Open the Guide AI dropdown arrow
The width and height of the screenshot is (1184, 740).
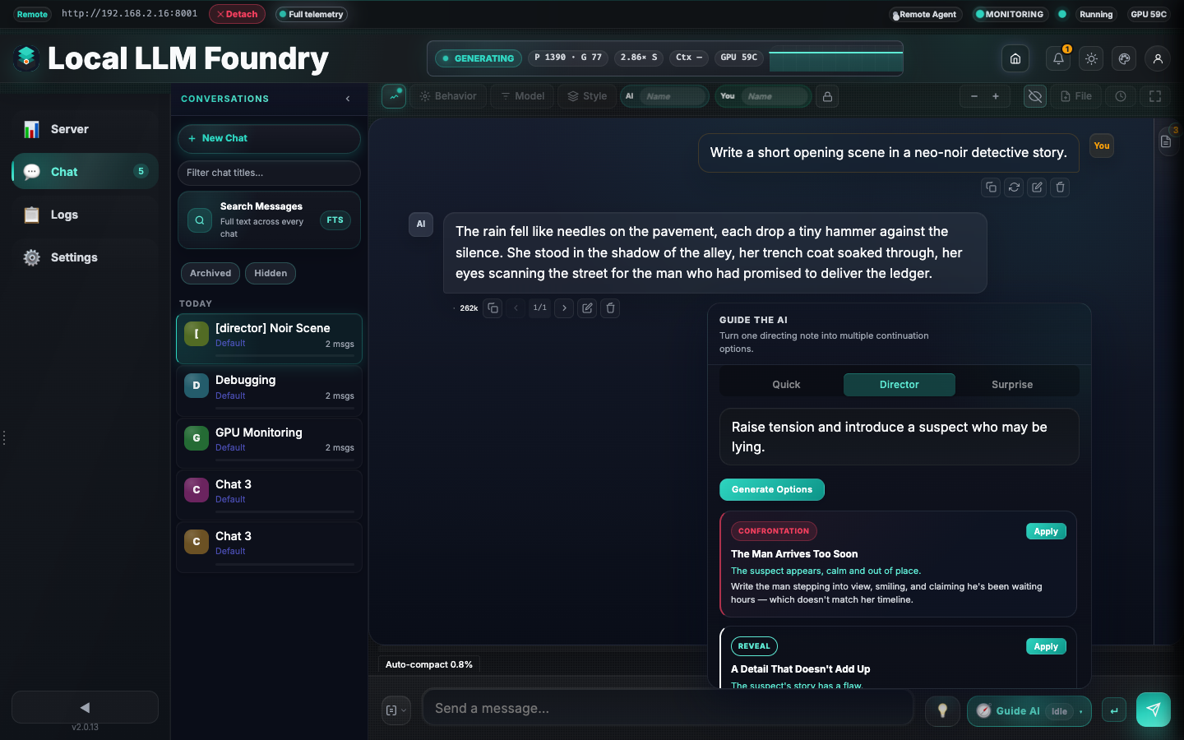pyautogui.click(x=1081, y=711)
